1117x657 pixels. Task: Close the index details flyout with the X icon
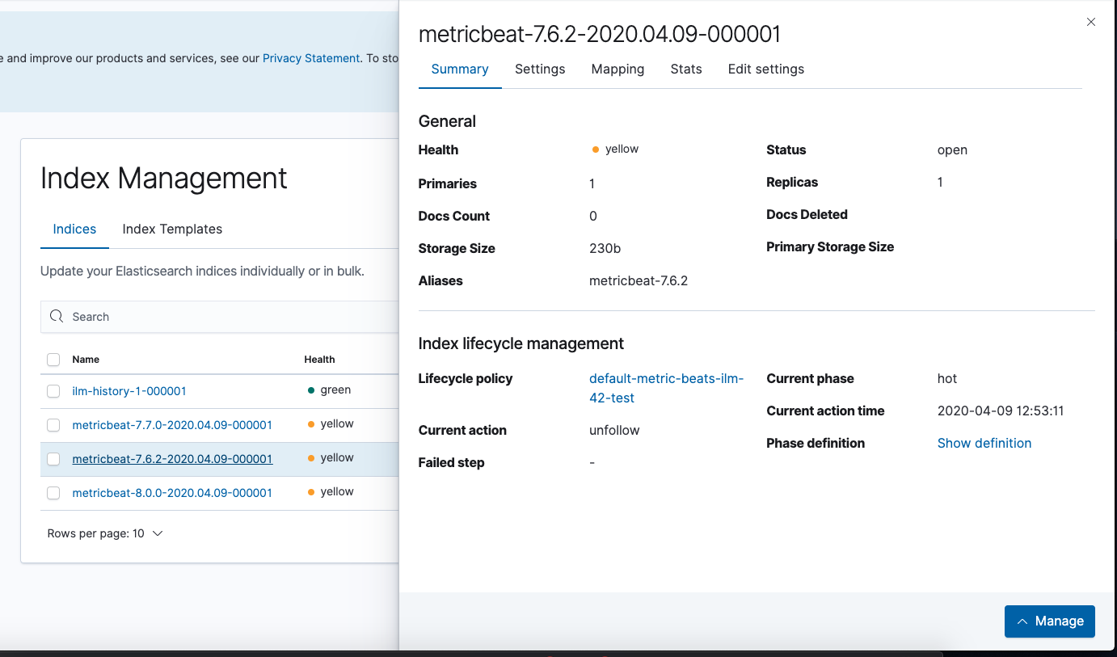1090,22
